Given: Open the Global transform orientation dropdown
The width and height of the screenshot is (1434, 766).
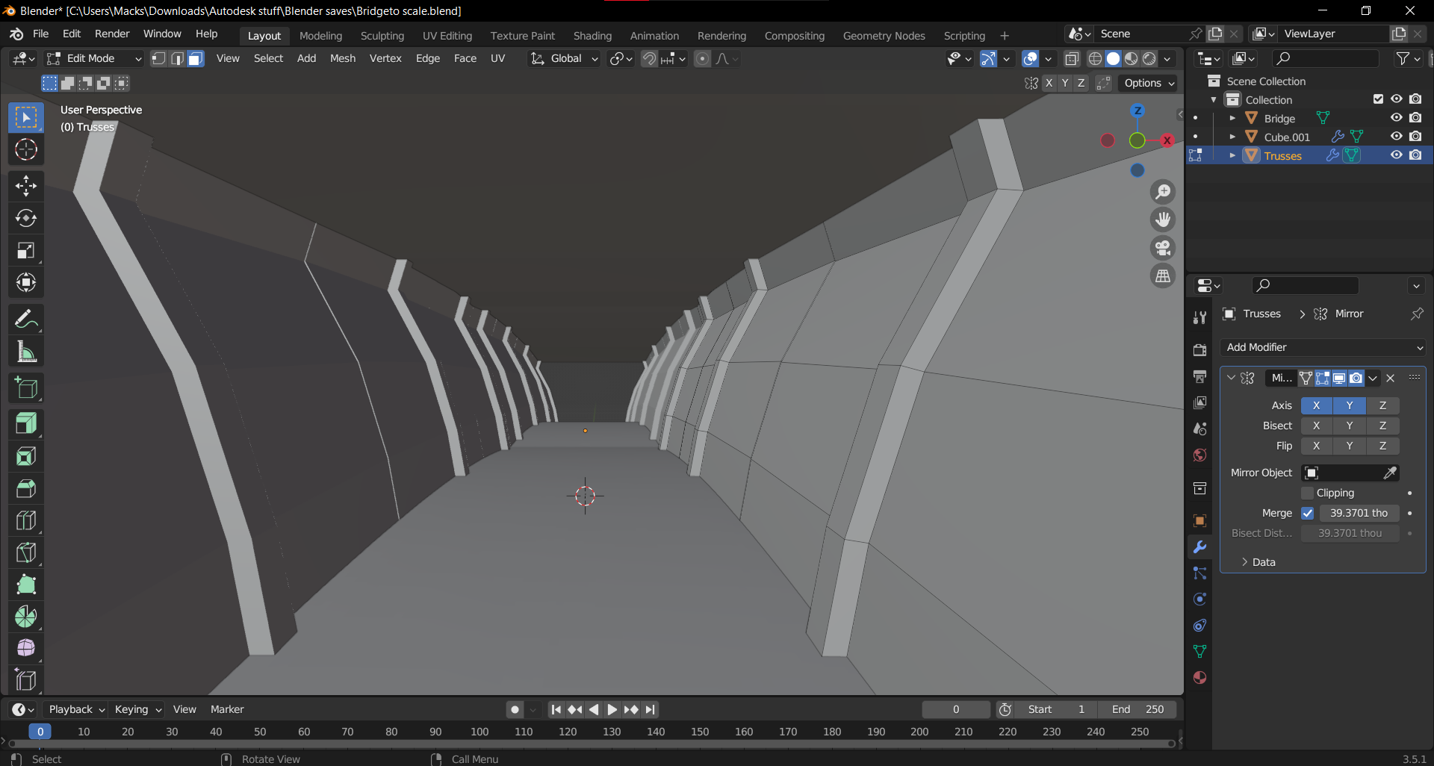Looking at the screenshot, I should pyautogui.click(x=564, y=58).
